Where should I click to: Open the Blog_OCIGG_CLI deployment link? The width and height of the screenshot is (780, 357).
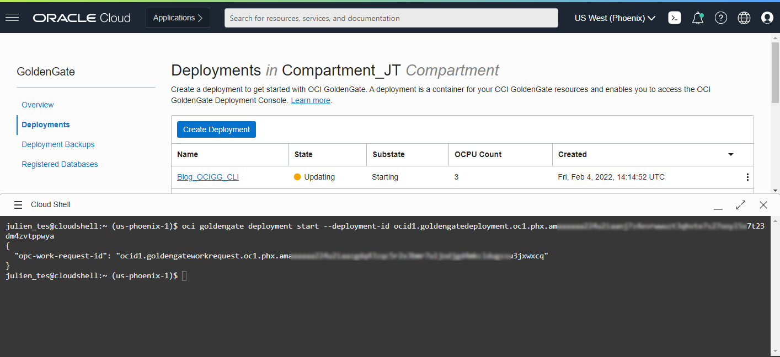[x=208, y=177]
